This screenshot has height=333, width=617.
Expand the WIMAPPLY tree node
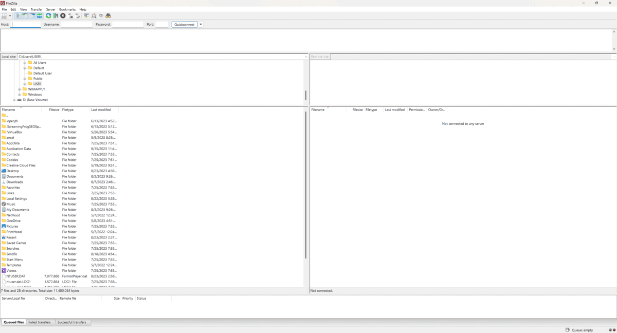click(19, 89)
